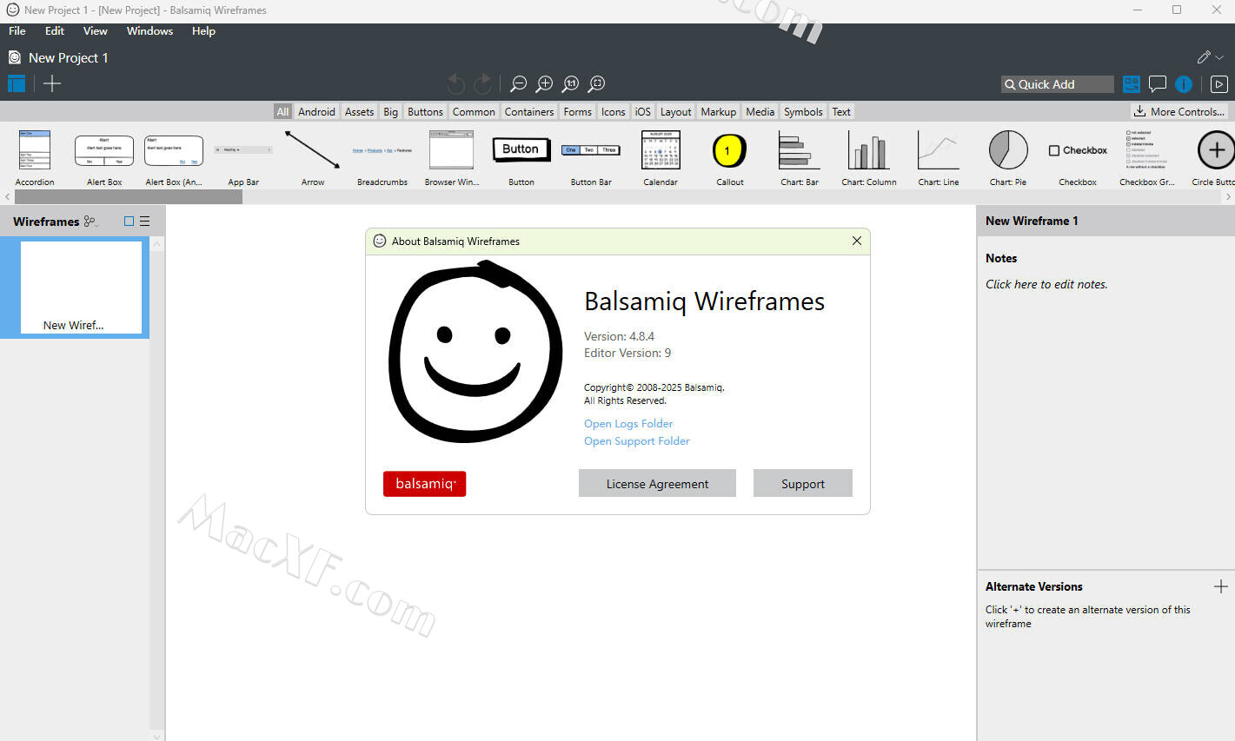Screen dimensions: 1235x741
Task: Select the Chart: Bar control
Action: (800, 158)
